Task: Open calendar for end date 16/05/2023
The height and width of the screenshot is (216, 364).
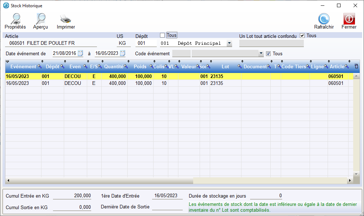Action: click(x=123, y=53)
